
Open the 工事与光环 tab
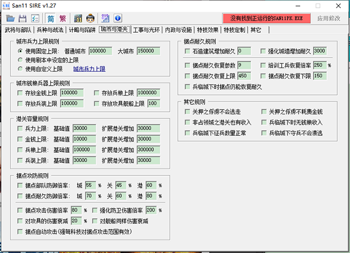pyautogui.click(x=146, y=30)
